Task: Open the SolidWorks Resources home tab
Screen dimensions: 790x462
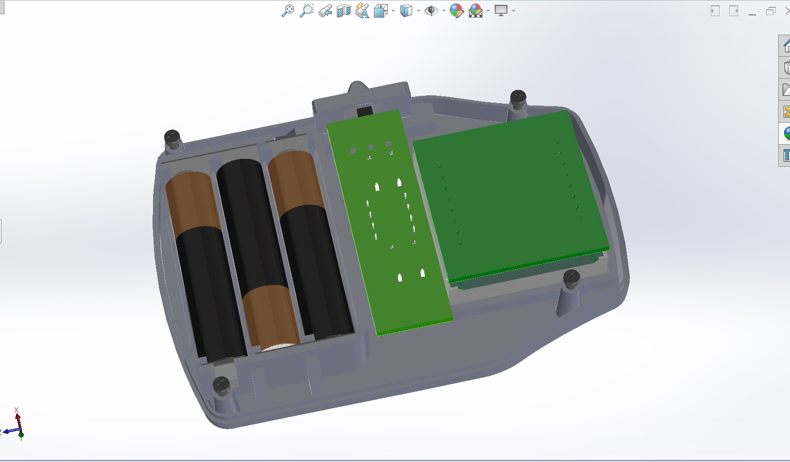Action: 786,46
